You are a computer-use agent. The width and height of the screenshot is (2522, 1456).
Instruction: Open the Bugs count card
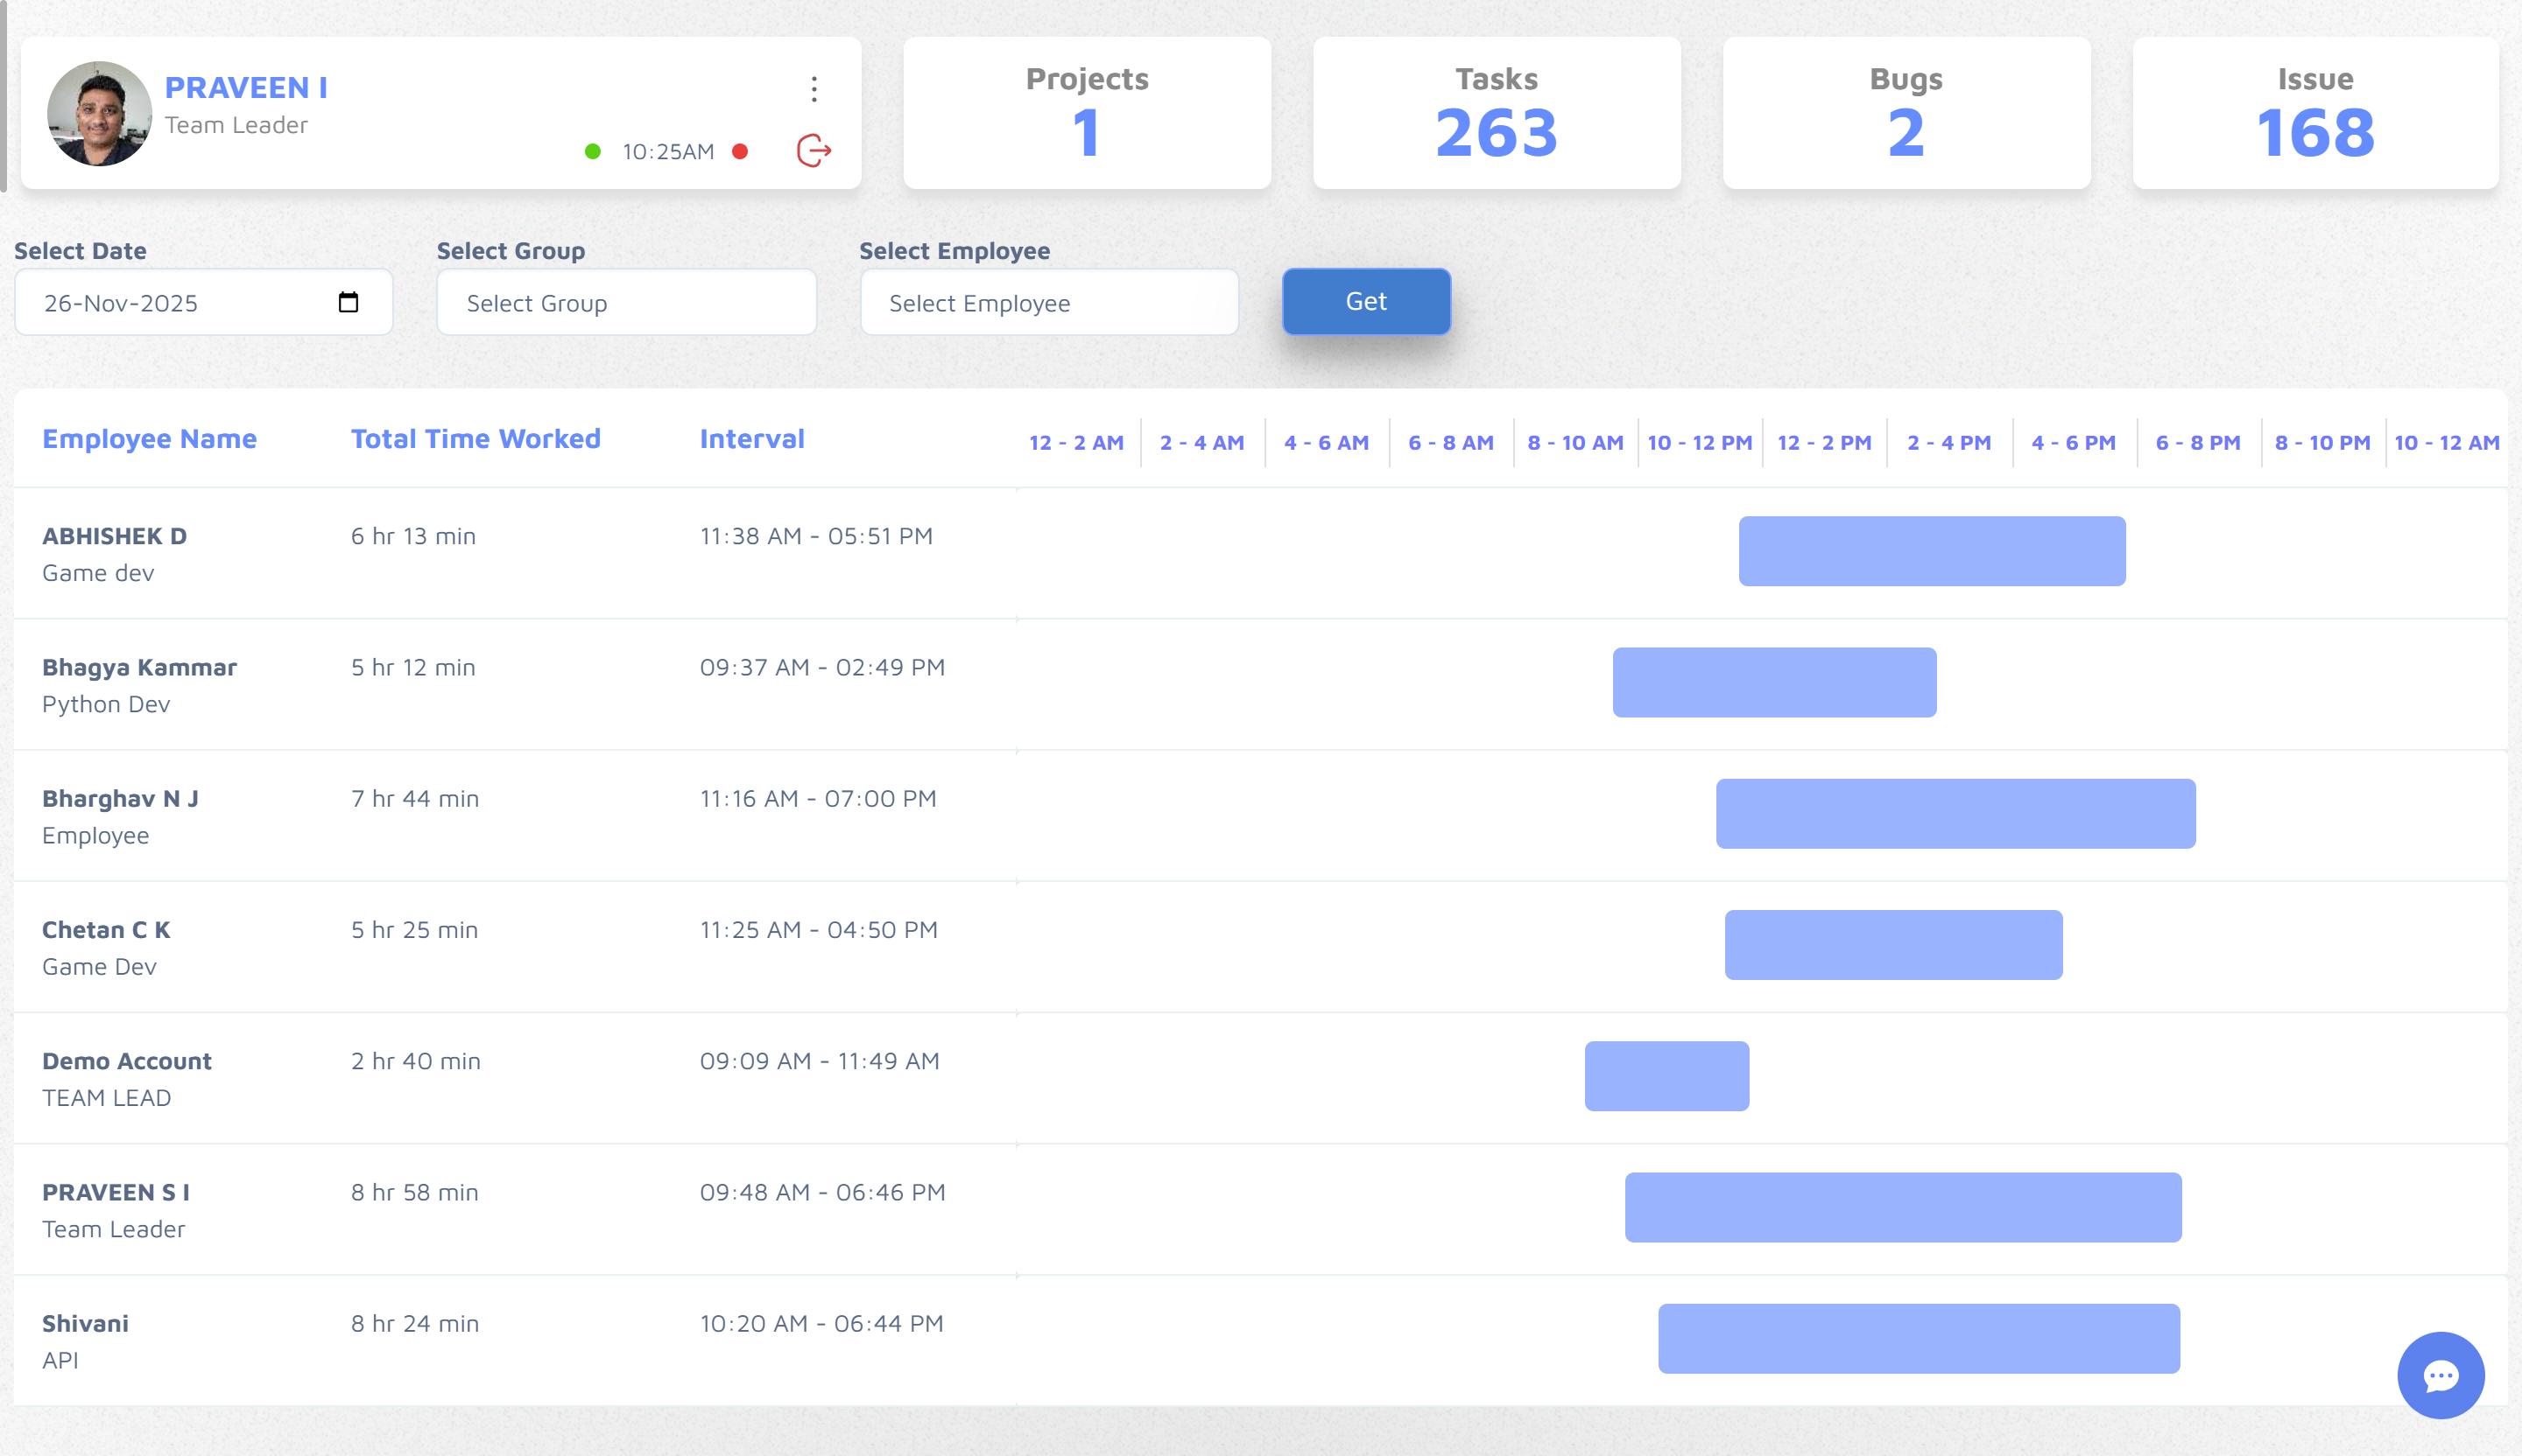coord(1906,113)
